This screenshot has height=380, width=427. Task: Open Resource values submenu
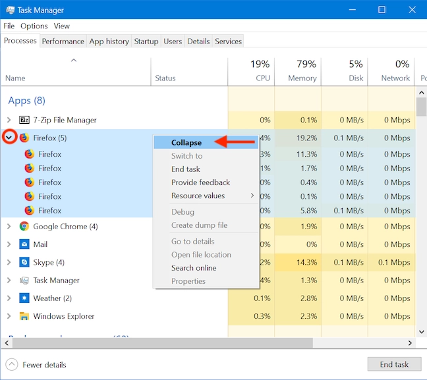click(206, 196)
